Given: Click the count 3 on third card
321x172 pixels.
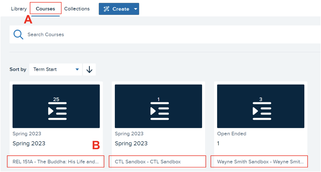Looking at the screenshot, I should (261, 99).
